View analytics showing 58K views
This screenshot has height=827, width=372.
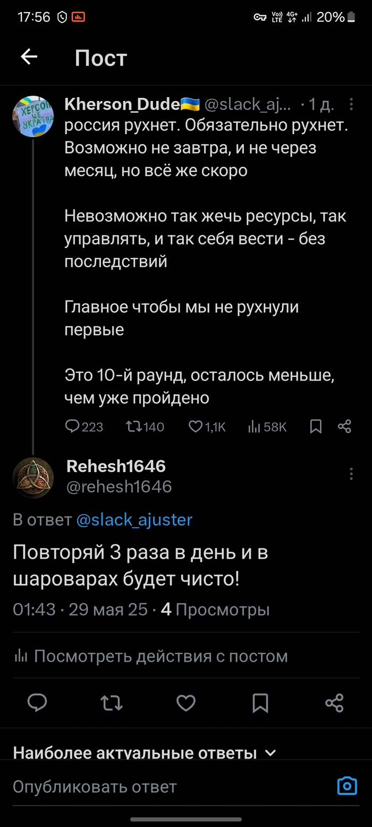267,426
